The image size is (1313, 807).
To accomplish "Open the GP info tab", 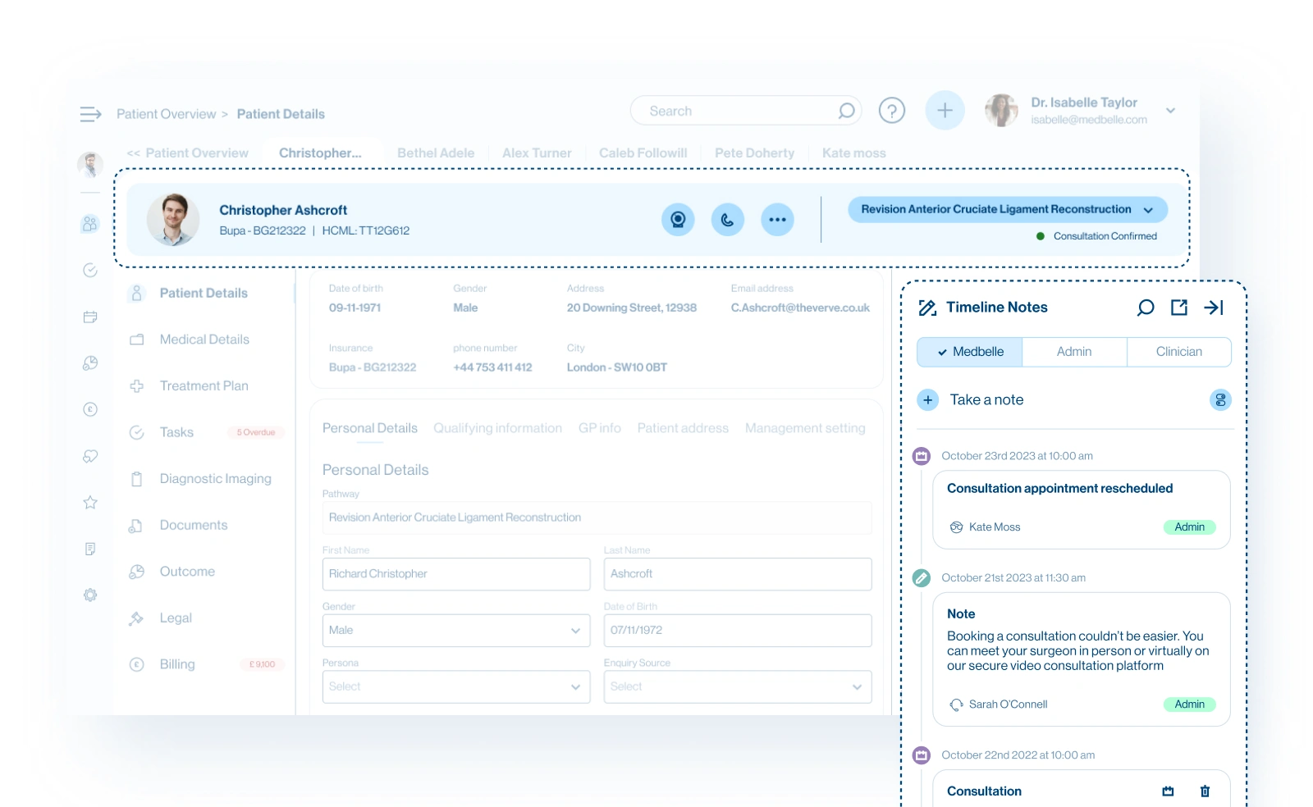I will [599, 427].
